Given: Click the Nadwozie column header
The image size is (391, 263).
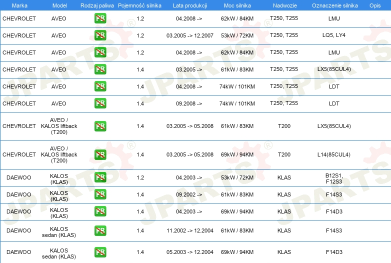Looking at the screenshot, I should coord(285,5).
